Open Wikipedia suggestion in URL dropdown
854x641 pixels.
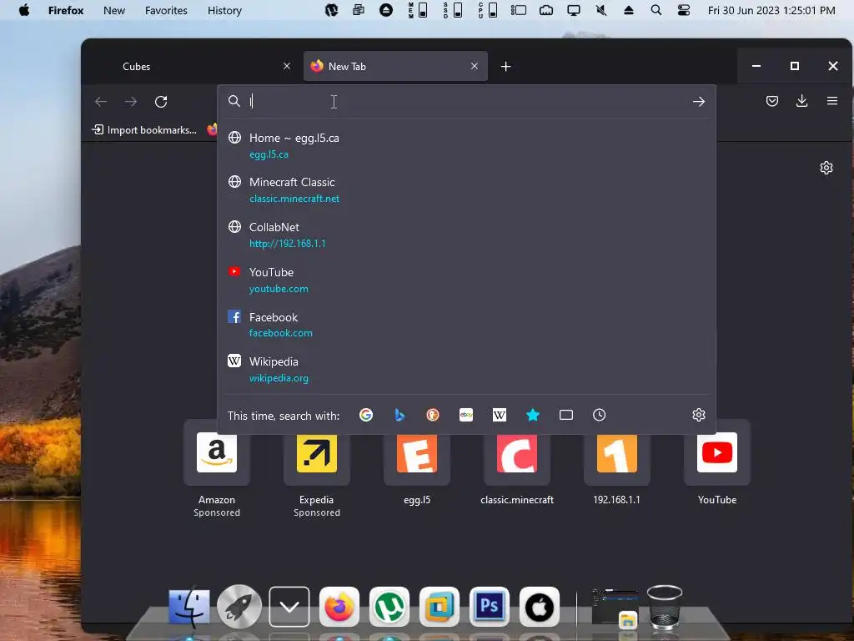click(466, 370)
